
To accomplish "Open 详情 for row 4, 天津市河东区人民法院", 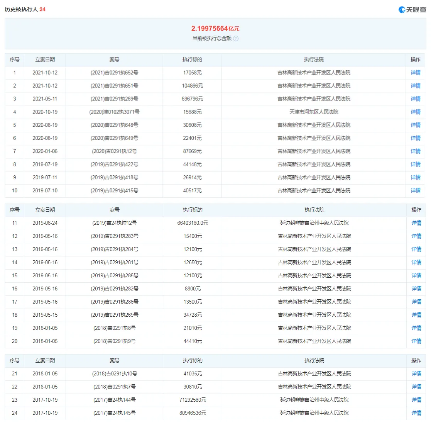I will click(x=415, y=112).
